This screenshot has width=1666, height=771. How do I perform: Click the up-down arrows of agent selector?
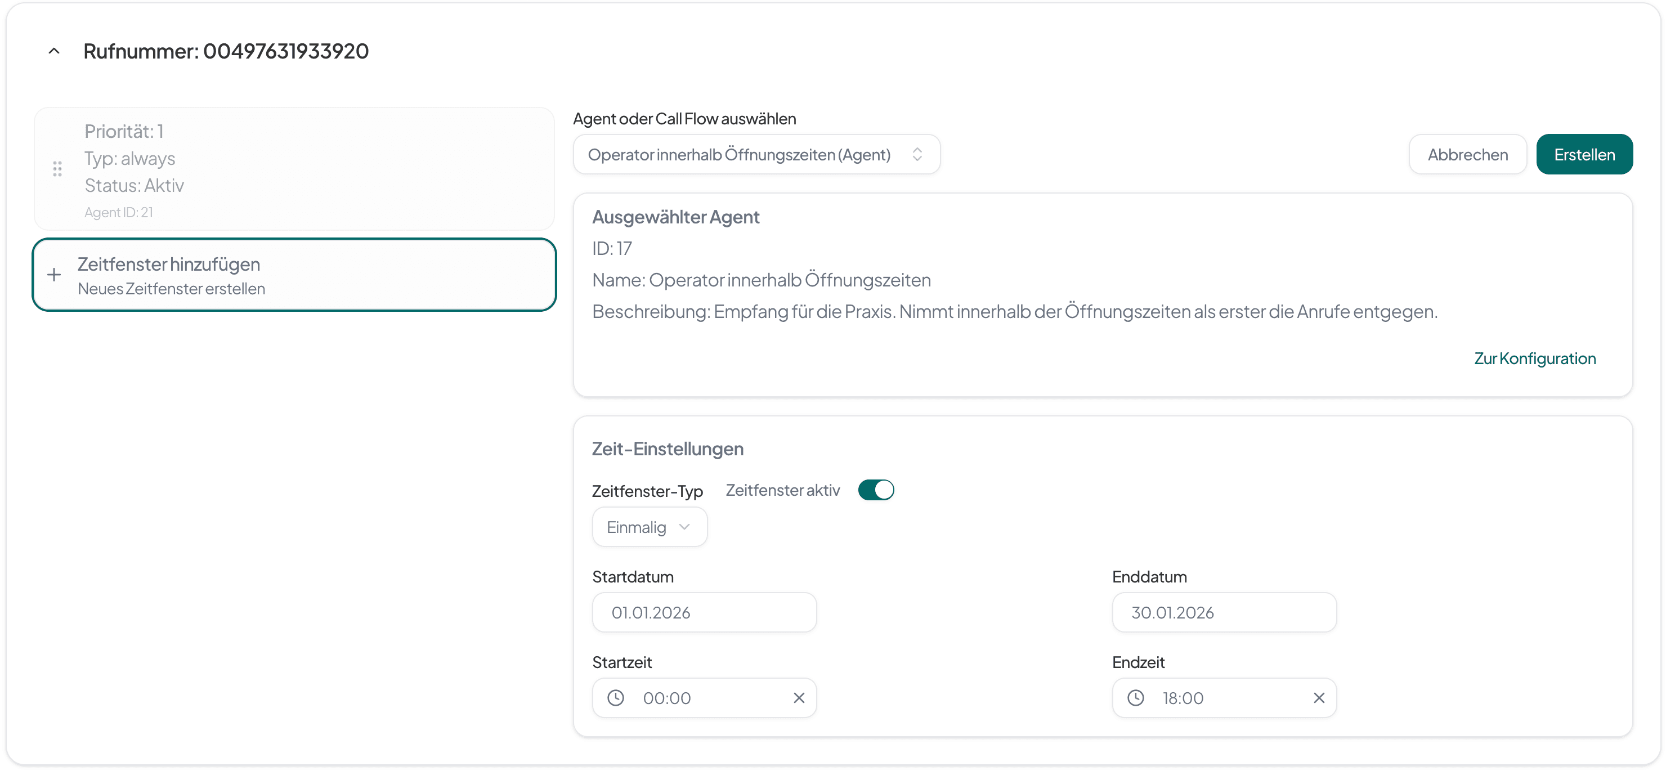(917, 155)
